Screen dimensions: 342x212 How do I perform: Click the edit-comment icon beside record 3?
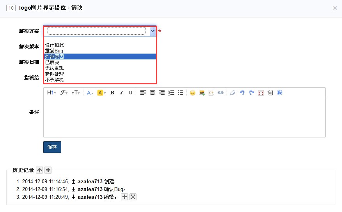pyautogui.click(x=133, y=197)
